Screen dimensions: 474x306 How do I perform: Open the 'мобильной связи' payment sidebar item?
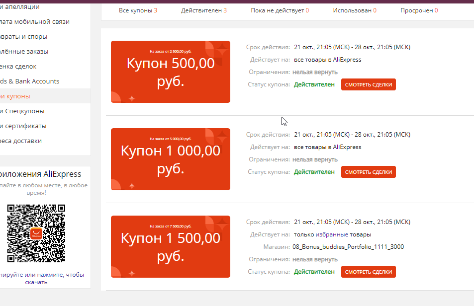click(34, 22)
